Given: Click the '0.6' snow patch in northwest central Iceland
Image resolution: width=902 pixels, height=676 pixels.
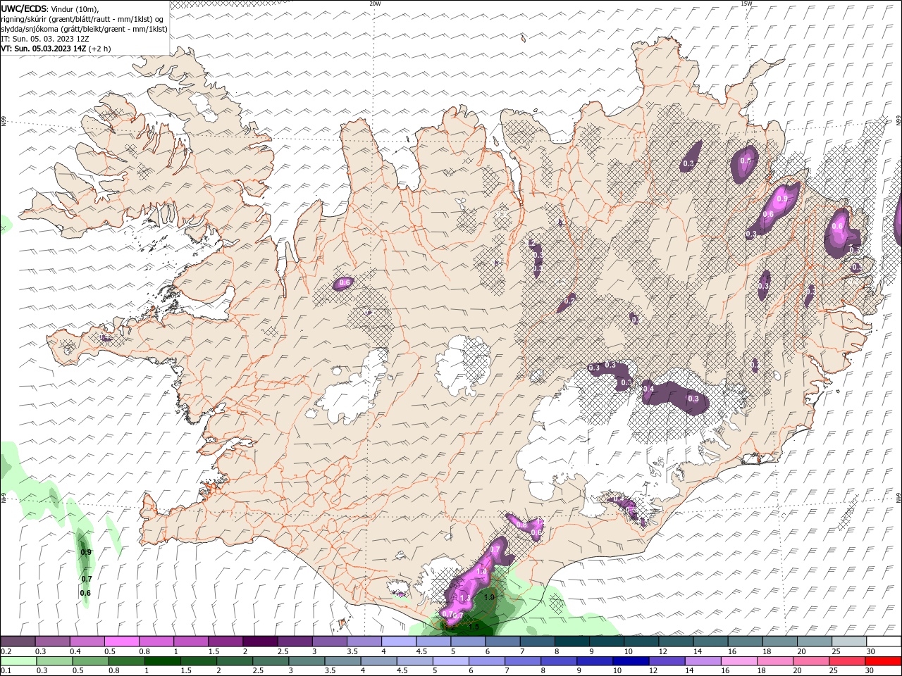Looking at the screenshot, I should (x=345, y=283).
